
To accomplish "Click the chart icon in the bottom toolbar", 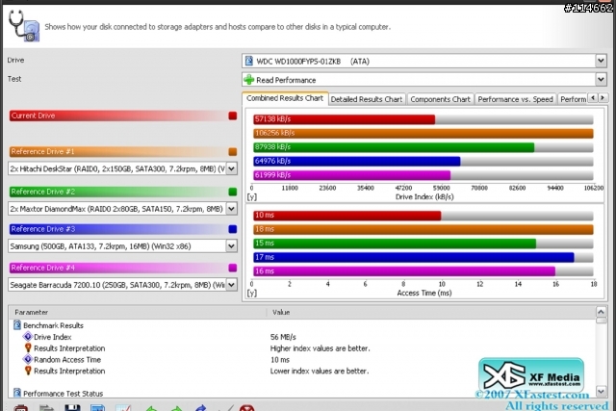I will point(123,408).
